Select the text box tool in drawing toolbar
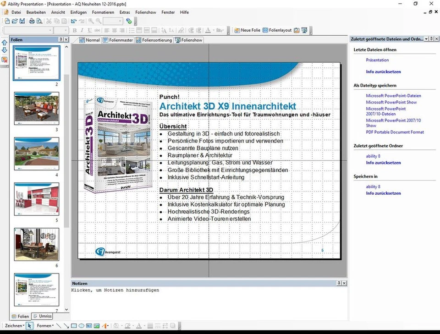This screenshot has height=334, width=440. (88, 325)
